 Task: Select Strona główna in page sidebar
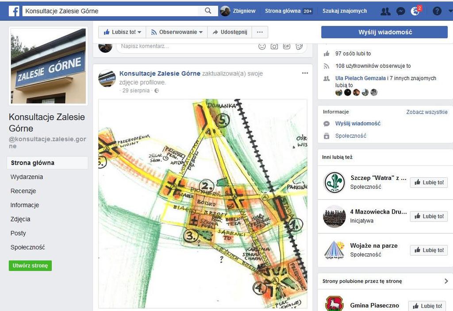47,163
